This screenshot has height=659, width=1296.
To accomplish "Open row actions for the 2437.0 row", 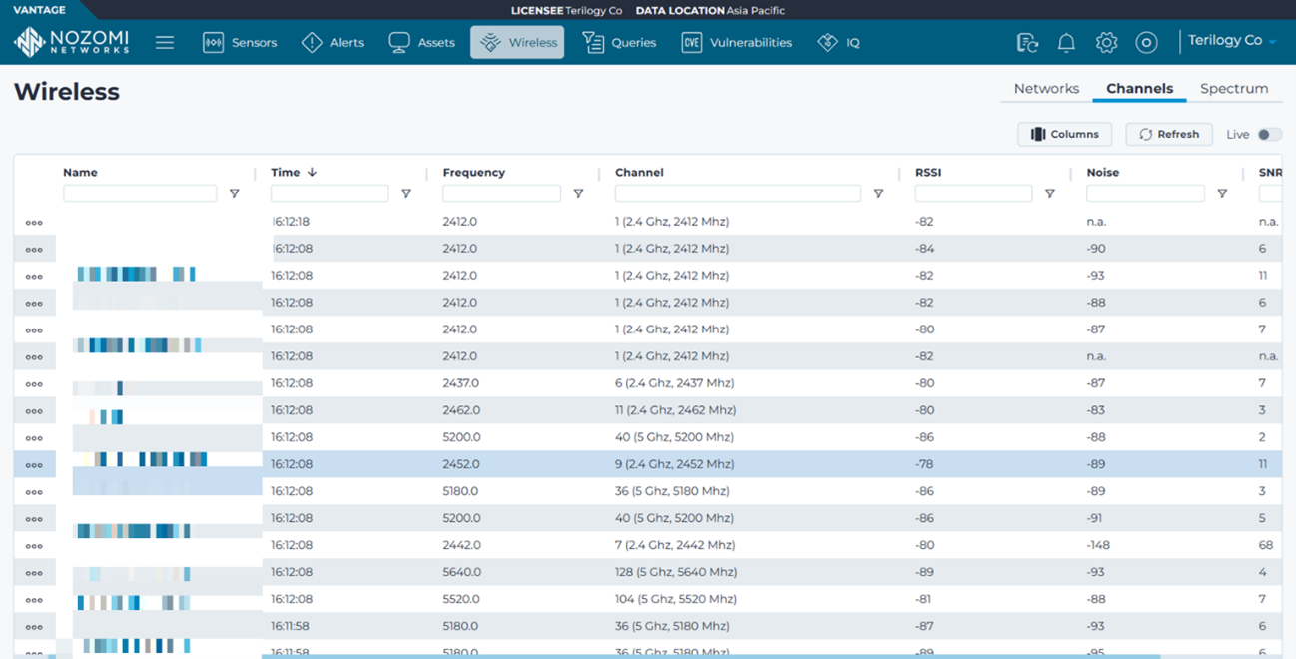I will click(x=34, y=384).
